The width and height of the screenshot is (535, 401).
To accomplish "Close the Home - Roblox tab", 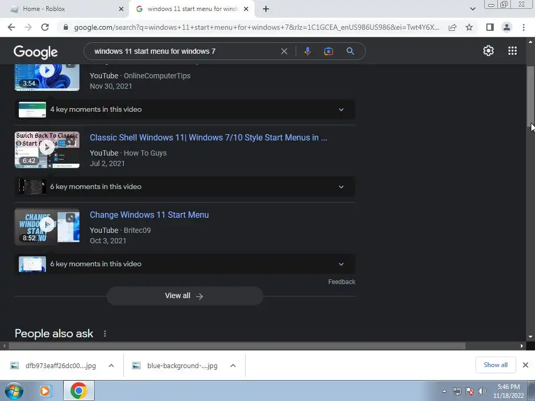I will 121,9.
